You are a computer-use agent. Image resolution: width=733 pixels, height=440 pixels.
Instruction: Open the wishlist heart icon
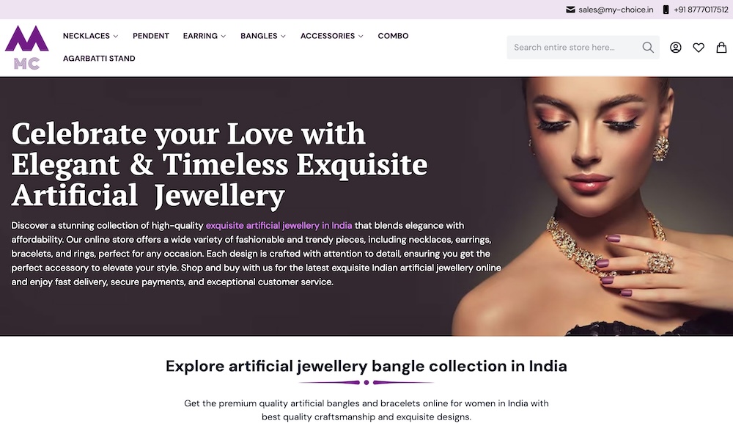699,47
